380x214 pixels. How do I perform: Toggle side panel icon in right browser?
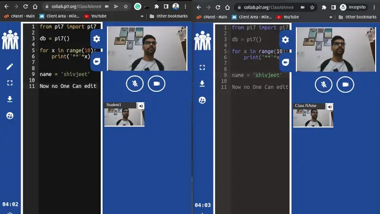[x=334, y=8]
